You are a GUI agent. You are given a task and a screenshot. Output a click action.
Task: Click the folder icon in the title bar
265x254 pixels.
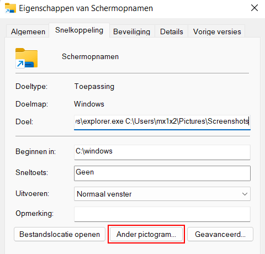click(10, 8)
